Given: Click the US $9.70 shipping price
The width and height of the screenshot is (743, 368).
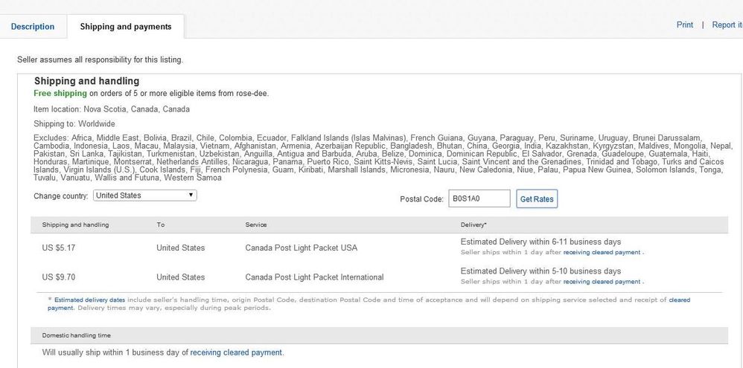Looking at the screenshot, I should [x=60, y=277].
